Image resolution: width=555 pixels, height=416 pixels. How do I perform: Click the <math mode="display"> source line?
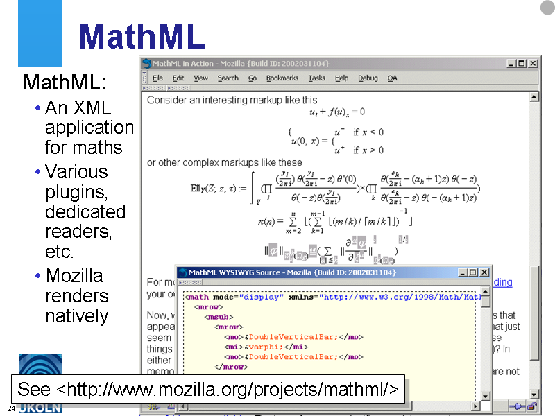(x=332, y=297)
